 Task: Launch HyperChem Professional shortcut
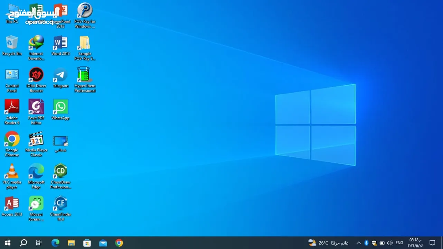coord(85,80)
